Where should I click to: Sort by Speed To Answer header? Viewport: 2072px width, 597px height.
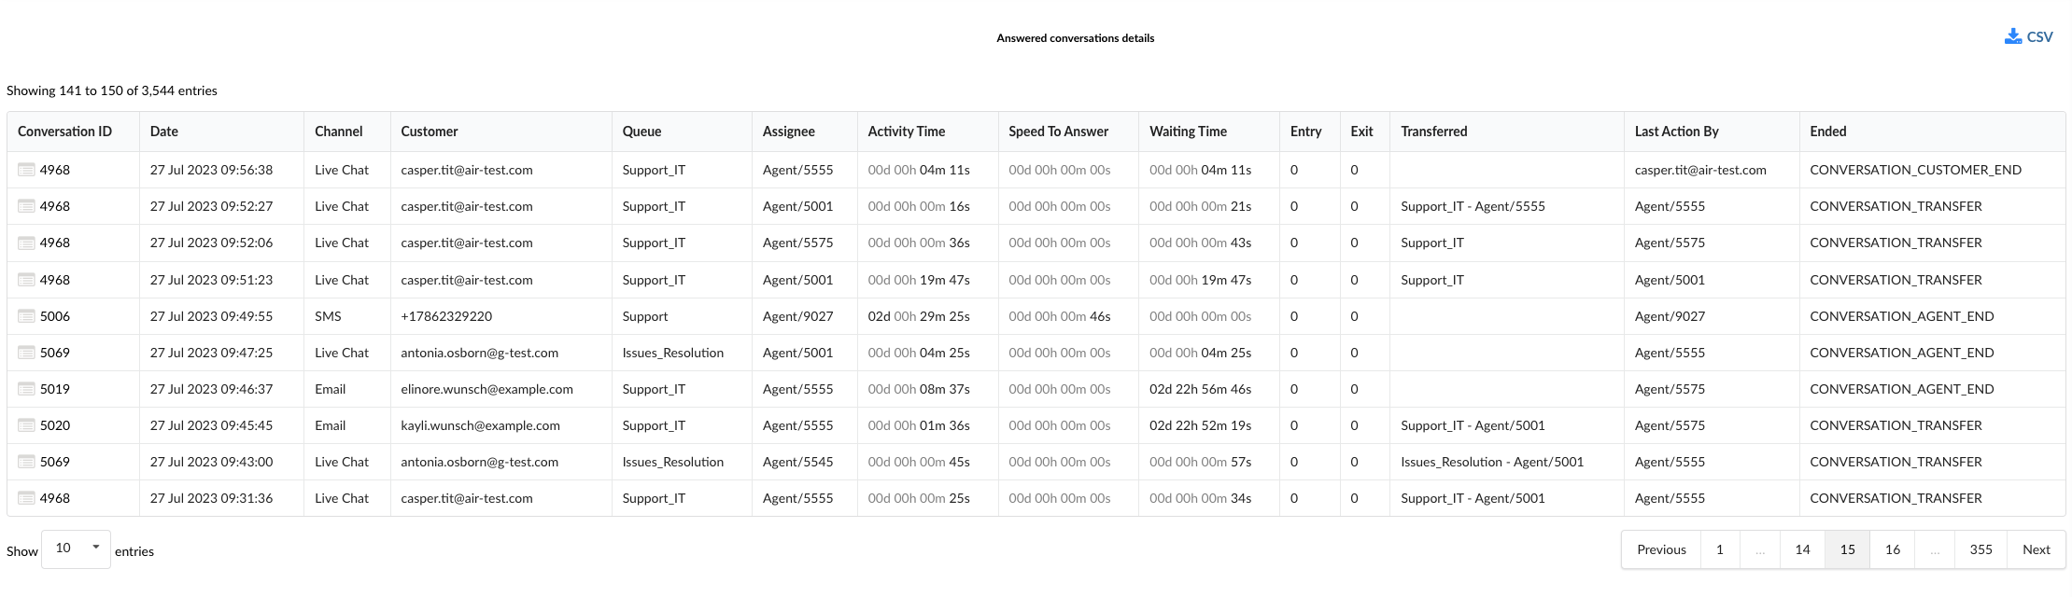tap(1058, 132)
